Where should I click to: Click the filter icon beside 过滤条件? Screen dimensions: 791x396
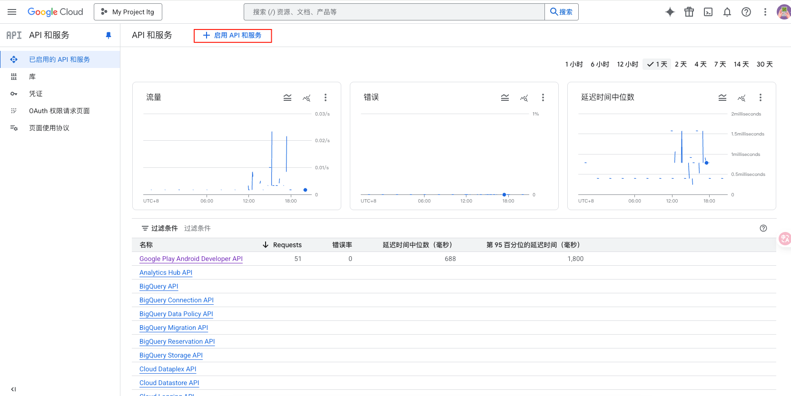[x=145, y=228]
